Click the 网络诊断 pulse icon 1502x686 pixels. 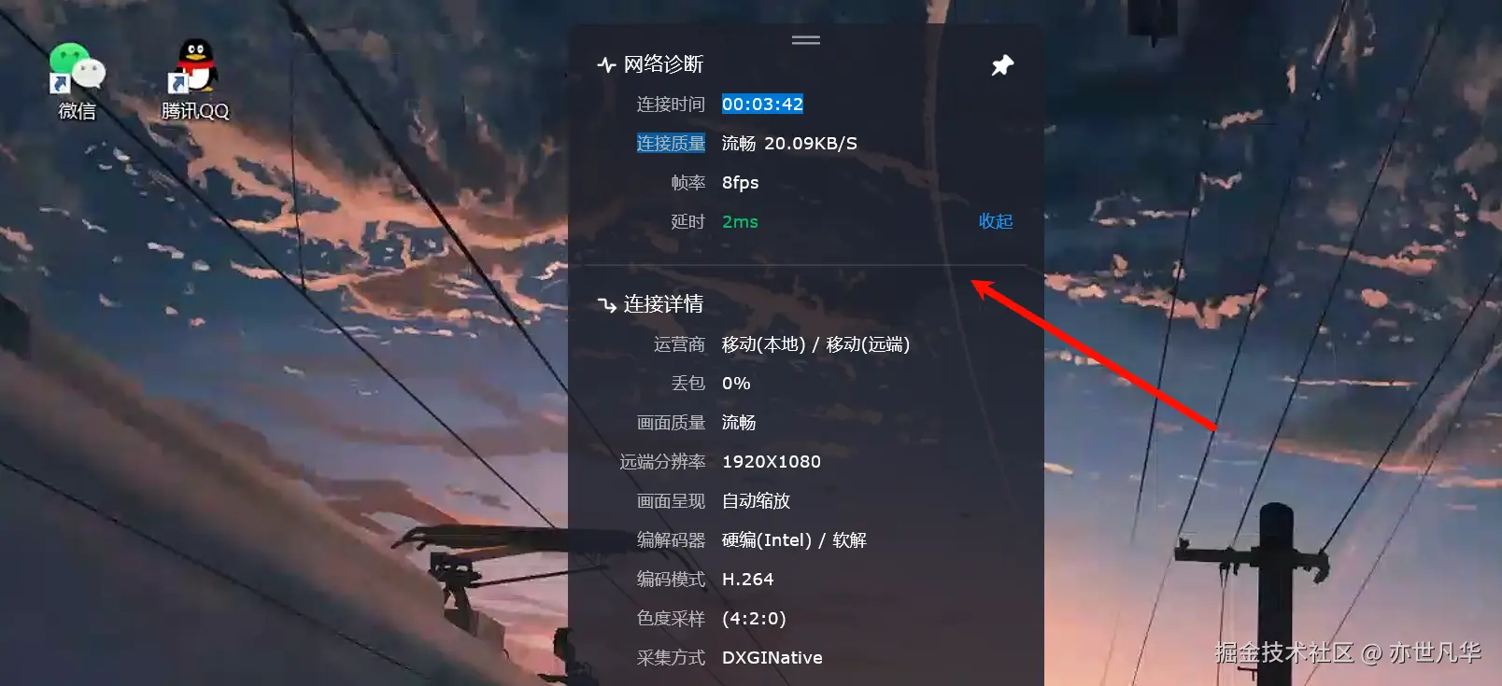pyautogui.click(x=606, y=64)
